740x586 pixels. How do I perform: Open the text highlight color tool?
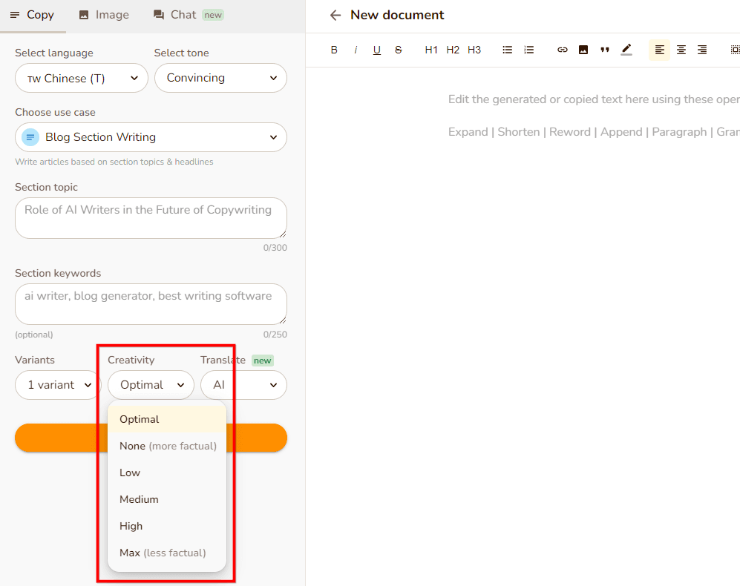(x=626, y=50)
